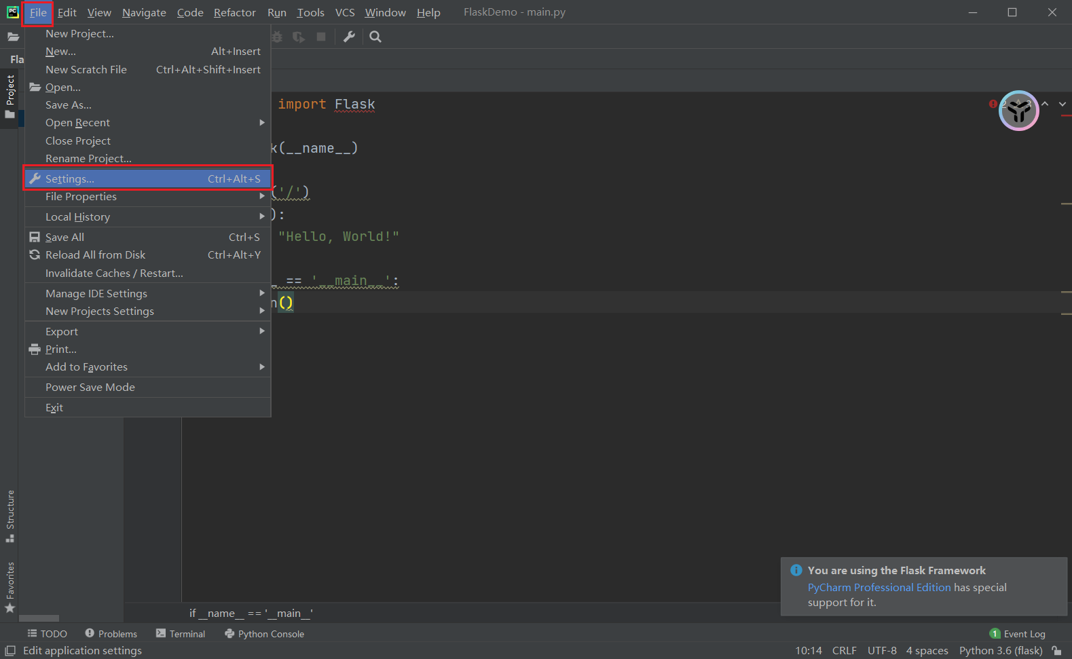Open the Tools menu
1072x659 pixels.
[x=310, y=12]
